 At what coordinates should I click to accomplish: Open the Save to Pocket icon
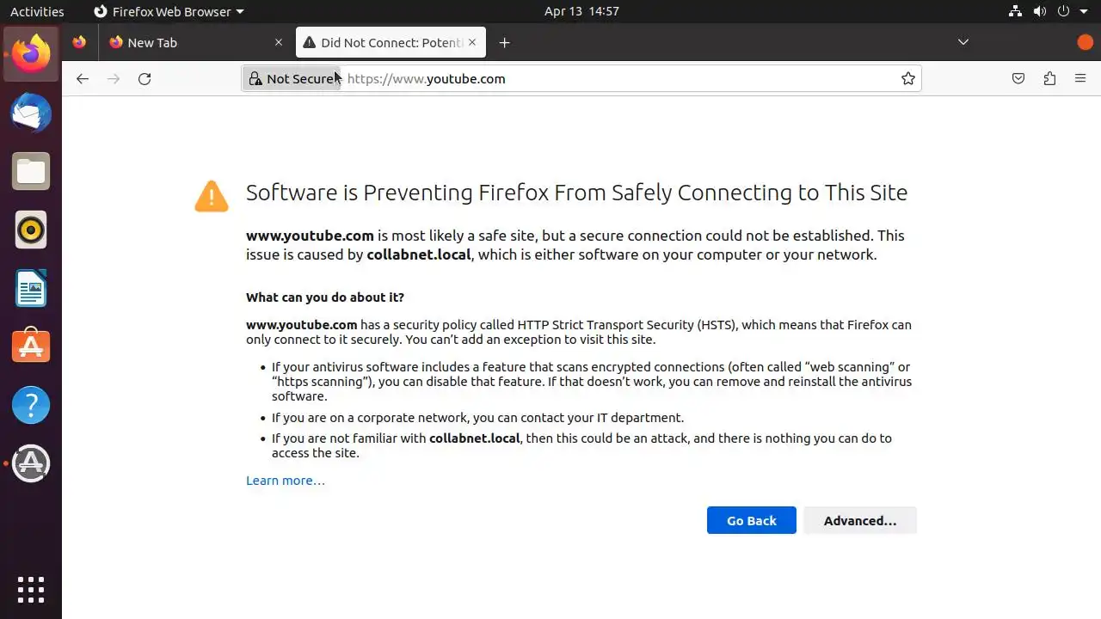(x=1018, y=79)
